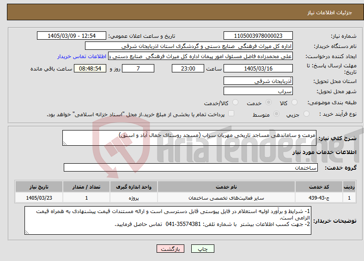Click the گروه خدمت label
364x261 pixels.
click(x=340, y=168)
